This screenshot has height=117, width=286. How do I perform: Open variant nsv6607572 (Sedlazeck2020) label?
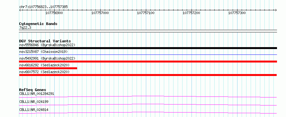click(x=44, y=72)
